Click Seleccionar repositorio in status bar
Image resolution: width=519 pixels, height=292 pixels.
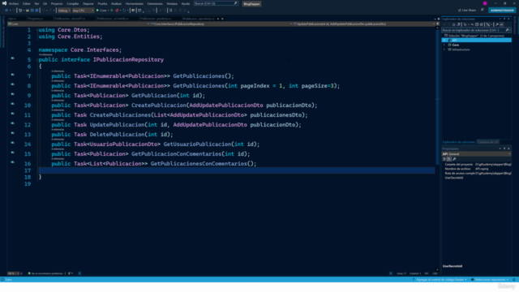pos(490,280)
